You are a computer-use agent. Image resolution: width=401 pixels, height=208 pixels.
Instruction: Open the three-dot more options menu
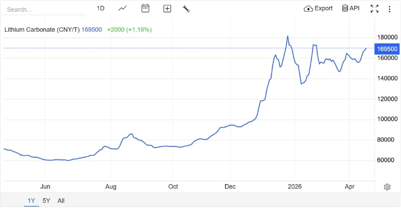389,8
